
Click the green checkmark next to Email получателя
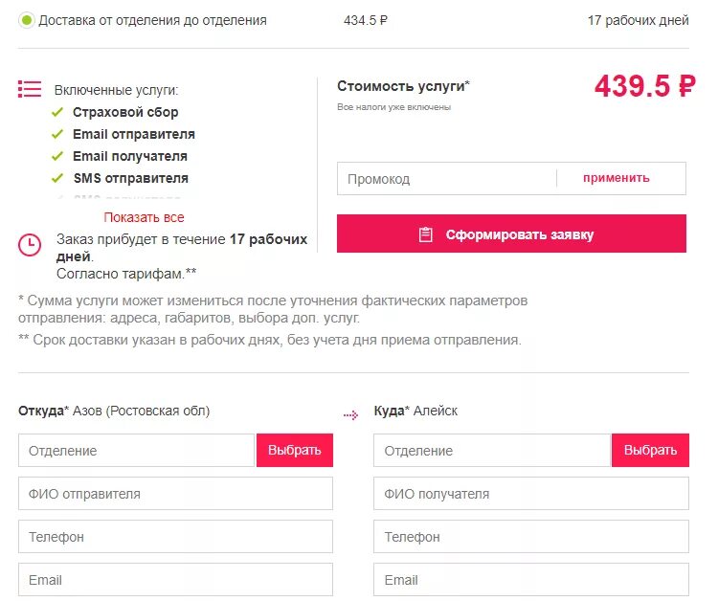57,156
